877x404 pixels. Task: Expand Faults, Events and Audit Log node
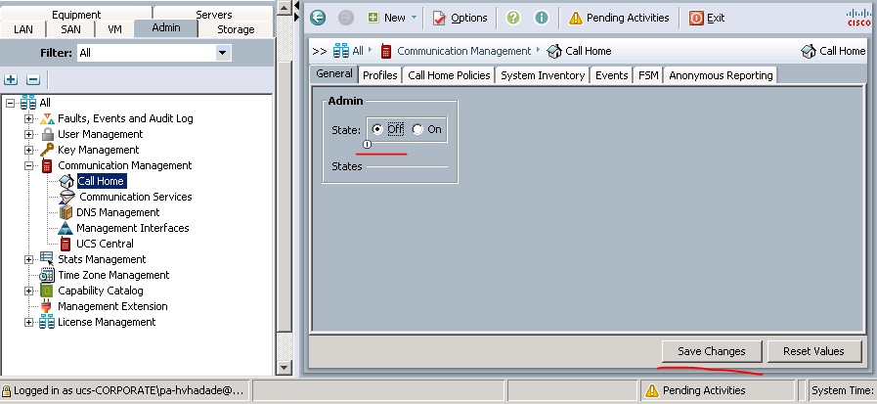click(x=28, y=118)
